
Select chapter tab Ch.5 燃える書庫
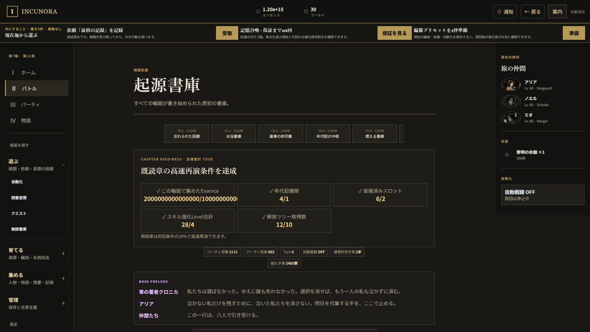pos(375,134)
